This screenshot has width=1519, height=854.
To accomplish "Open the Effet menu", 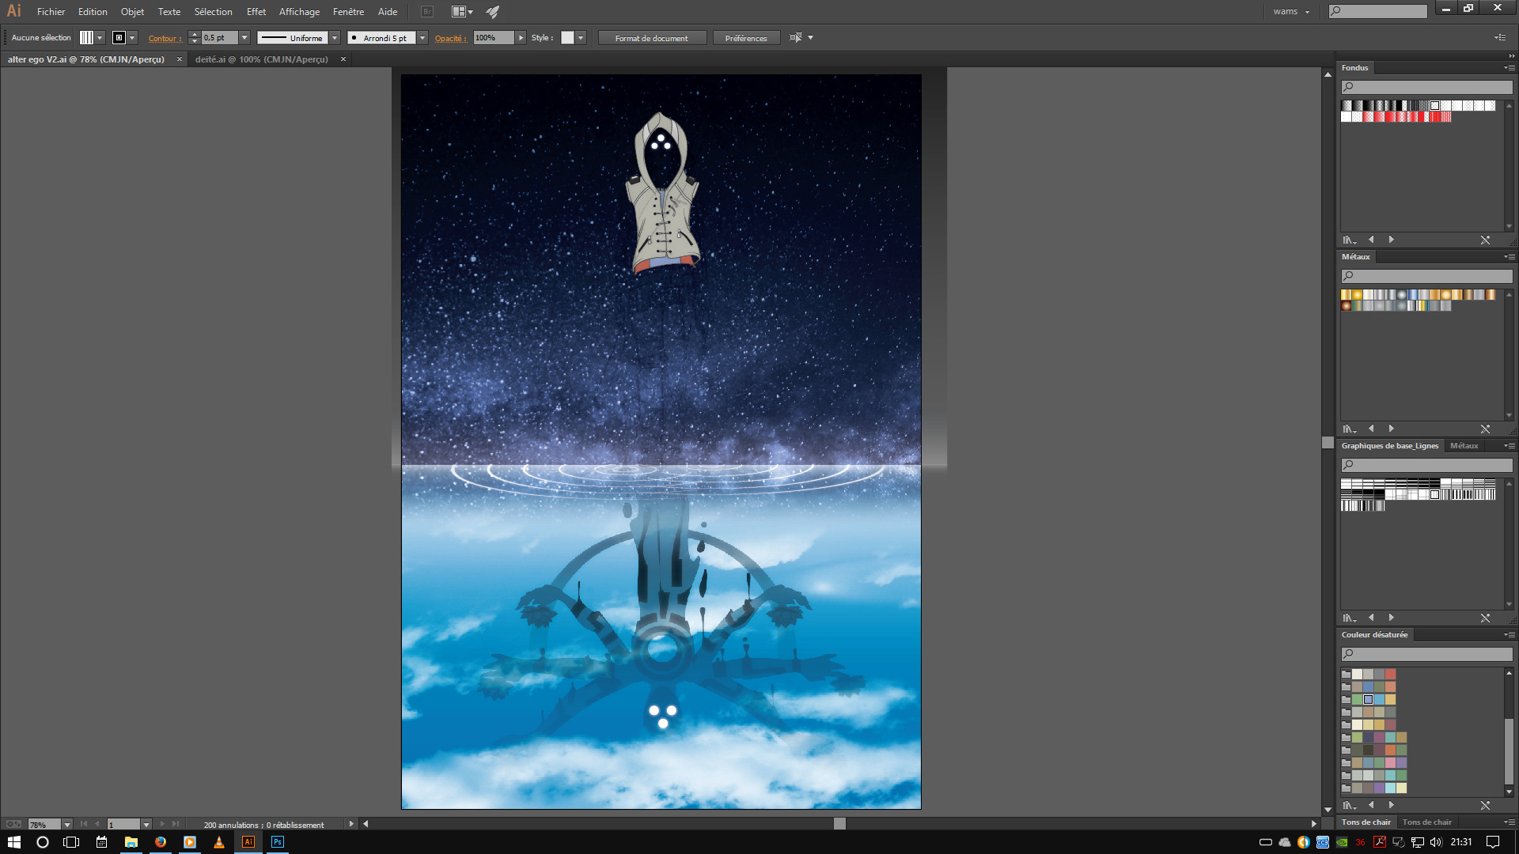I will click(x=256, y=12).
